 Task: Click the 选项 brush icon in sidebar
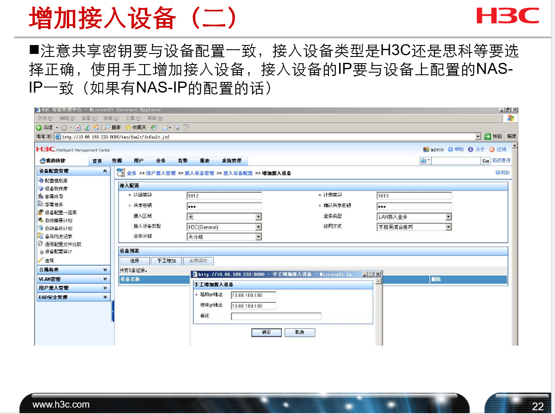(41, 260)
